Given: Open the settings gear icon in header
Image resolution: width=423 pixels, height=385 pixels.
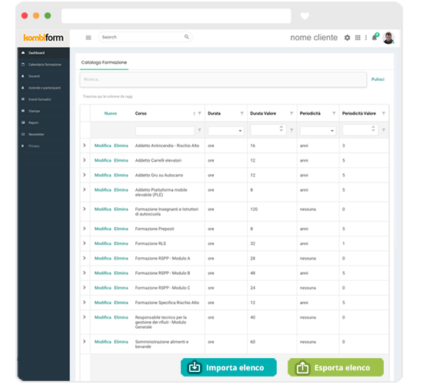Looking at the screenshot, I should [x=347, y=38].
